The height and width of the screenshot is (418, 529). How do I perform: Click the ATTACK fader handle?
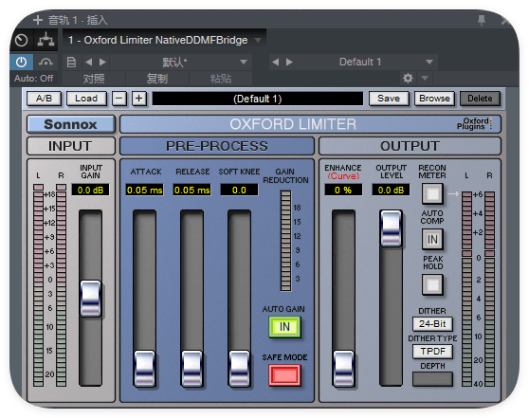pos(144,369)
